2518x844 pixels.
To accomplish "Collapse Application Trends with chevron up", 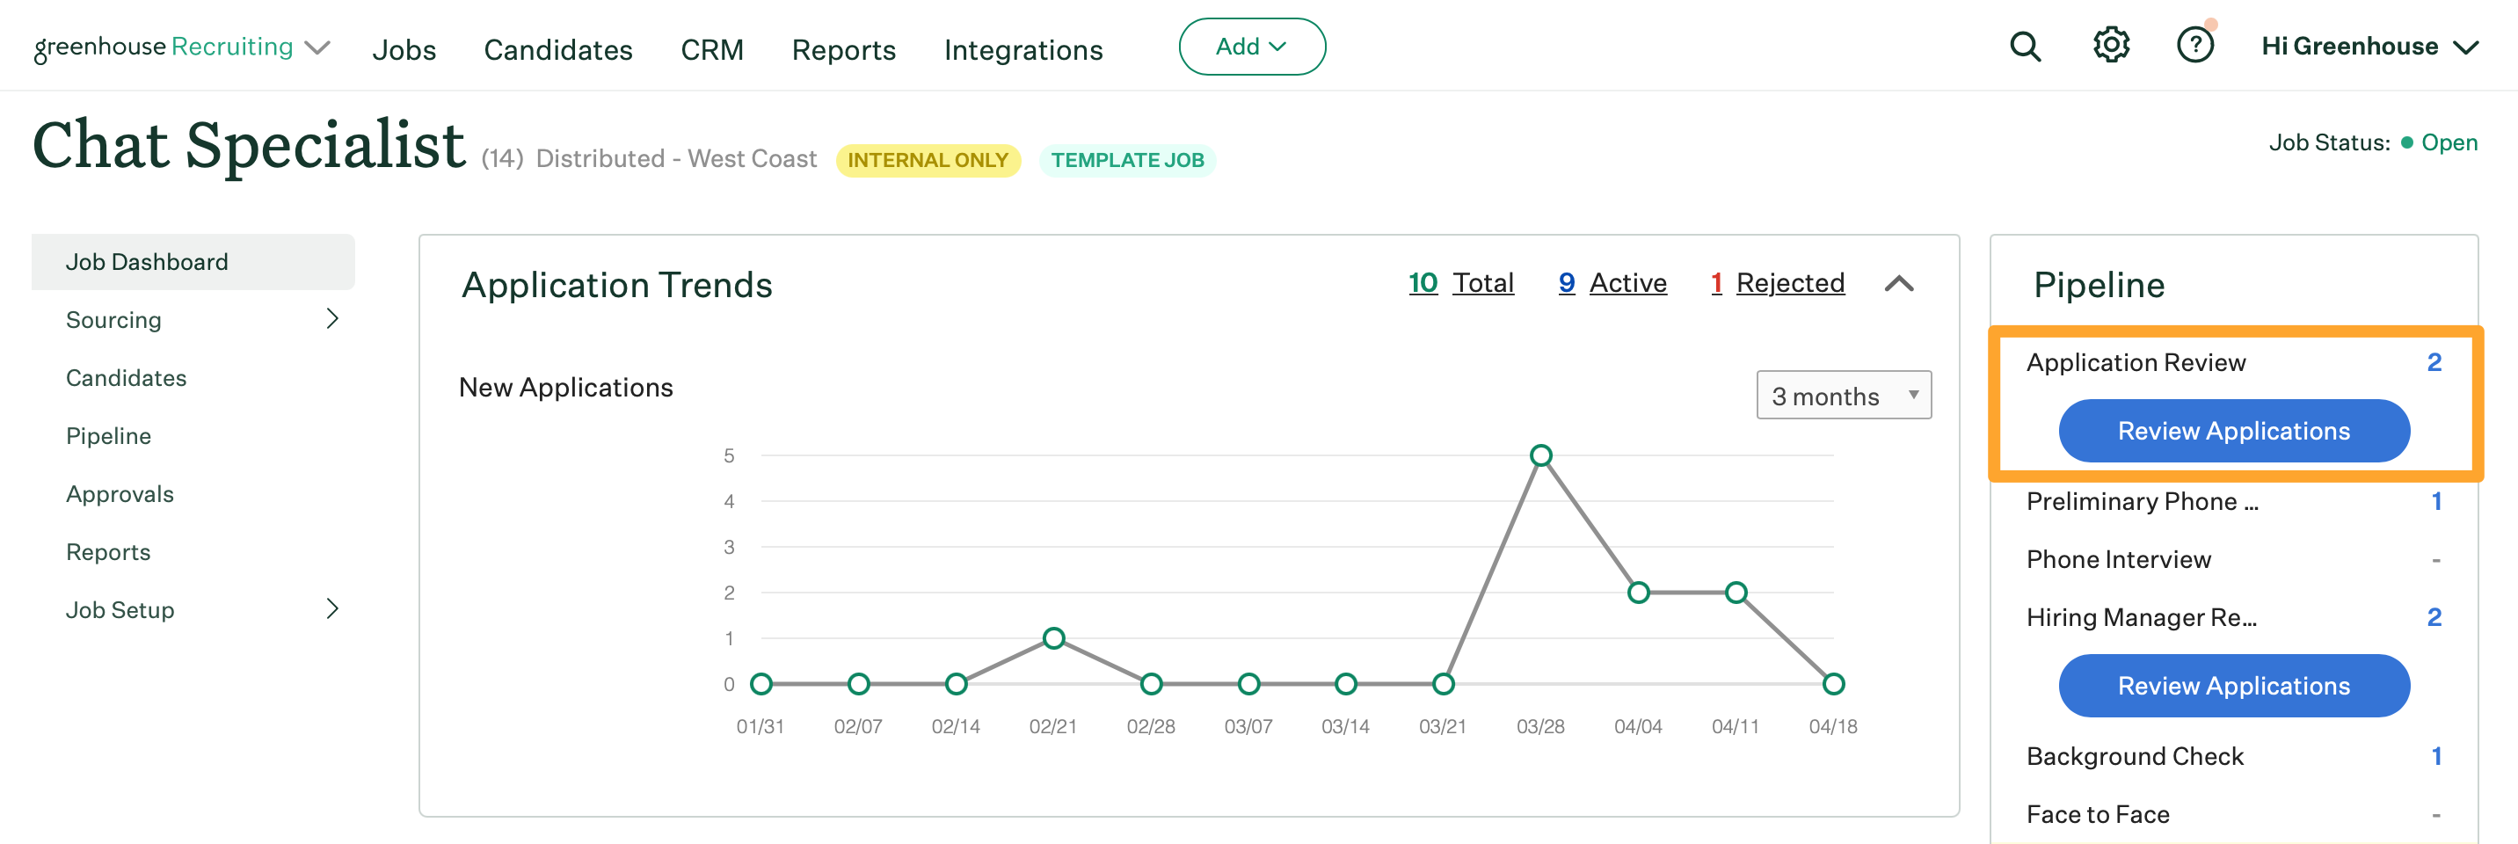I will 1898,284.
